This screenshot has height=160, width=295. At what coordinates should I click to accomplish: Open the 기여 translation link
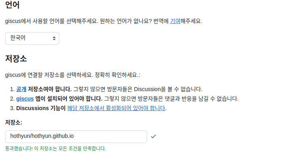click(175, 21)
